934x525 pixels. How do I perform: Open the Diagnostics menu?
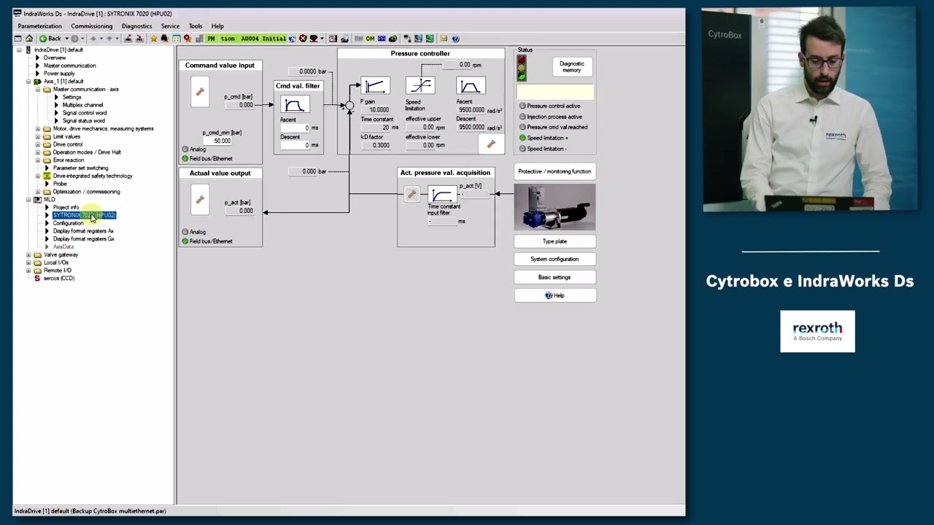coord(136,26)
